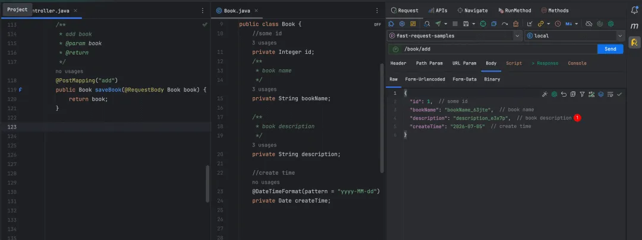Click the green paper-plane send icon
642x240 pixels.
pos(438,24)
